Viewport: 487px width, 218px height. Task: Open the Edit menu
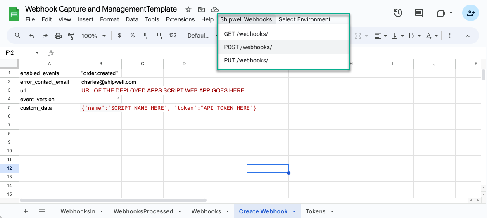pos(47,19)
